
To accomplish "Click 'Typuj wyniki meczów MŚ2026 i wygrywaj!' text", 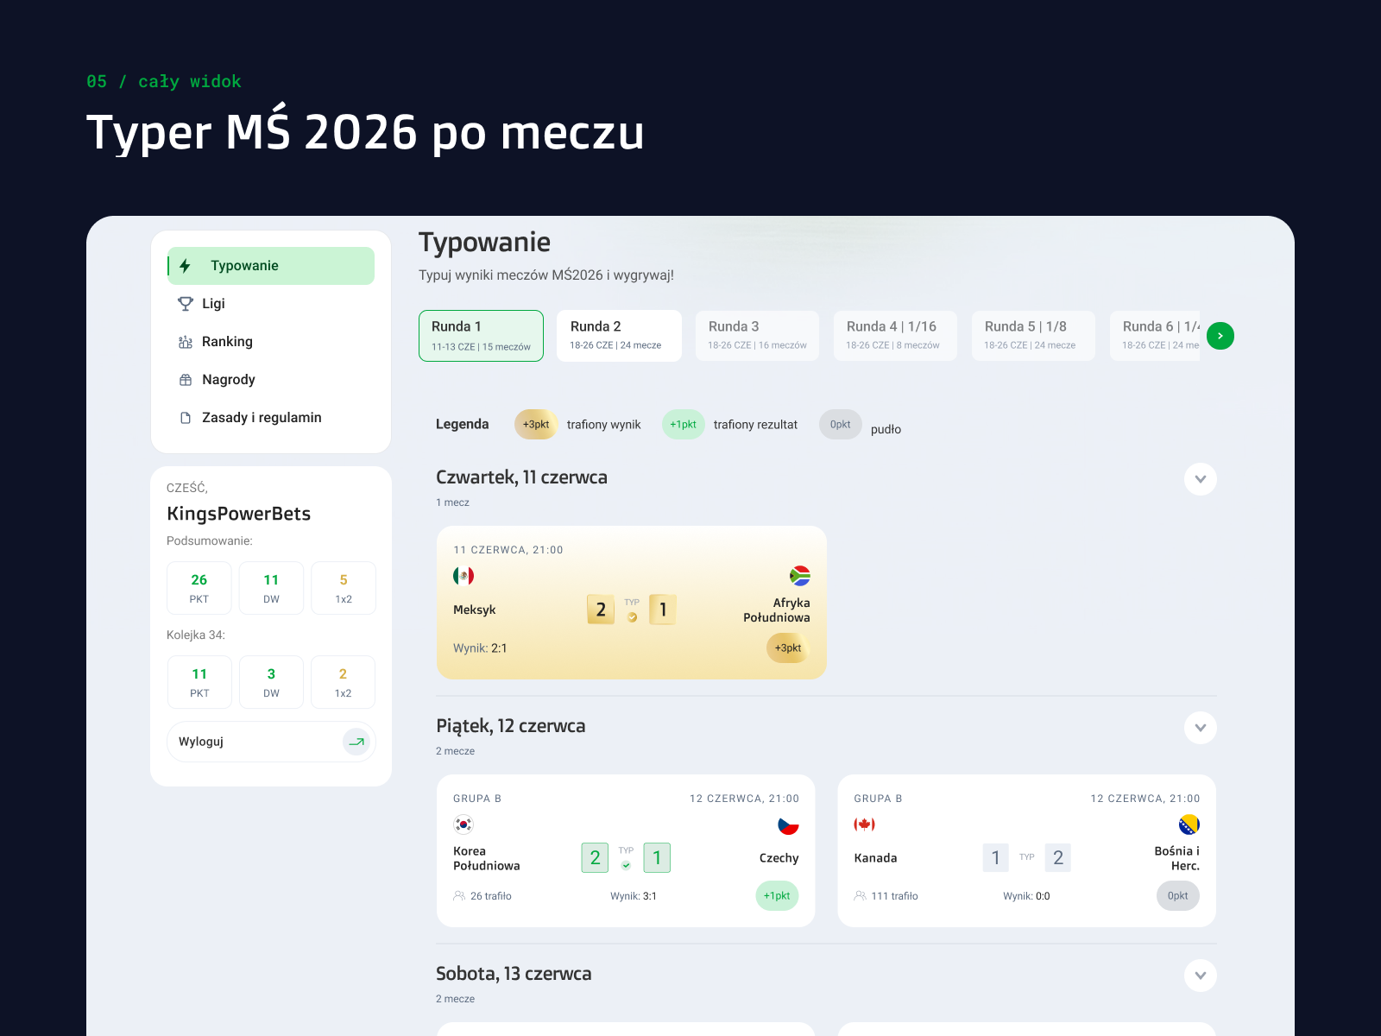I will [x=546, y=275].
